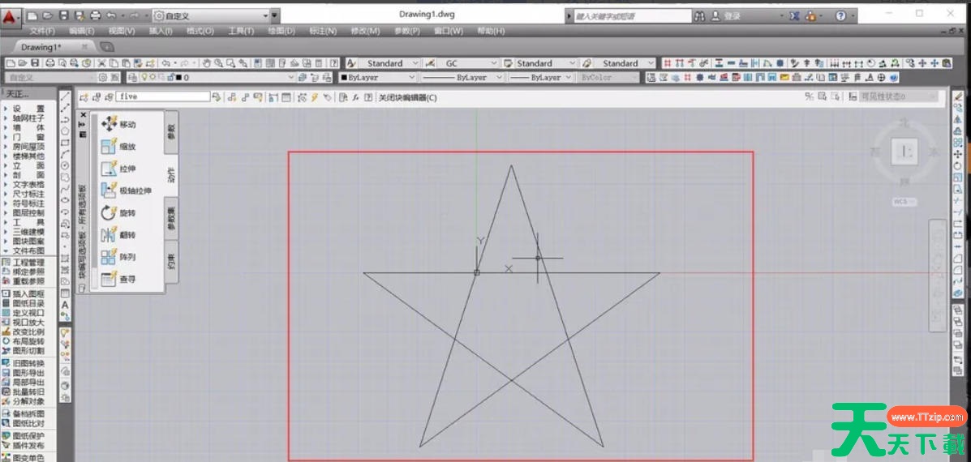Toggle layer 0 lock icon

click(170, 77)
